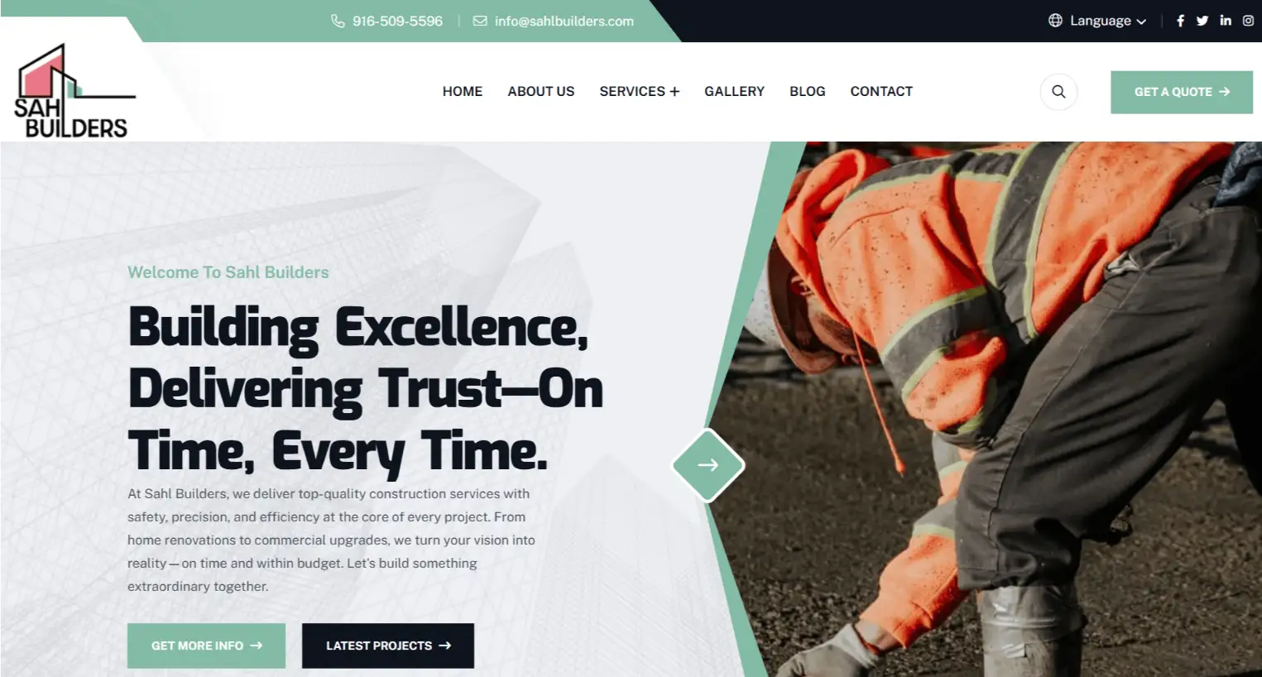Viewport: 1262px width, 677px height.
Task: Click the Get More Info button
Action: click(206, 646)
